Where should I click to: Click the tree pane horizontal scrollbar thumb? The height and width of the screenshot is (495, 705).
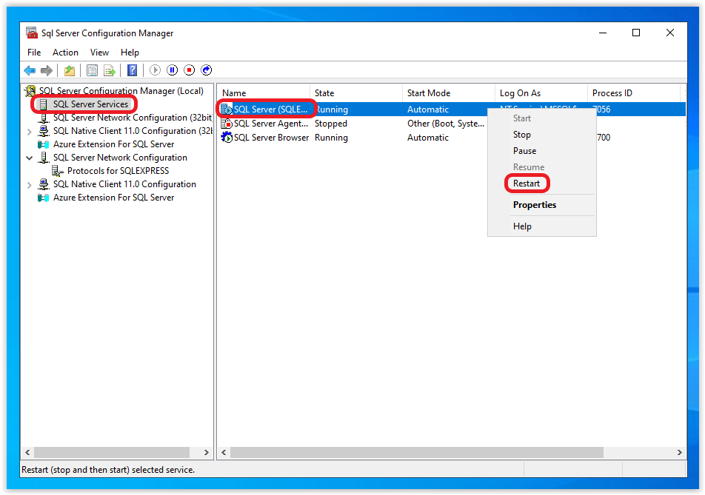112,452
